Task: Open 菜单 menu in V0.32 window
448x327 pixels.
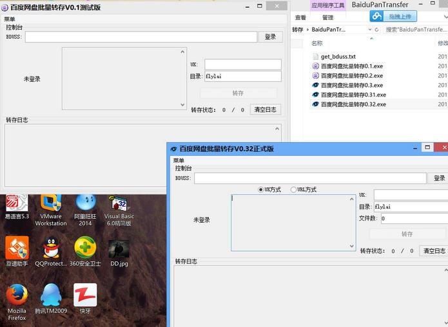Action: pos(179,161)
